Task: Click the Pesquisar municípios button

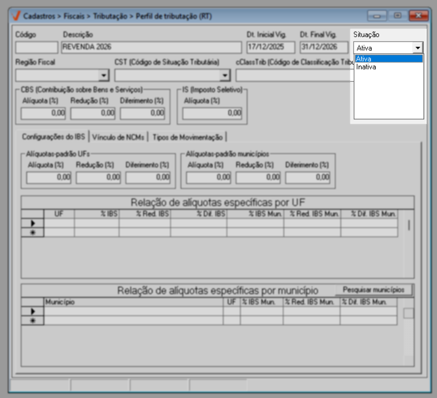Action: coord(373,290)
